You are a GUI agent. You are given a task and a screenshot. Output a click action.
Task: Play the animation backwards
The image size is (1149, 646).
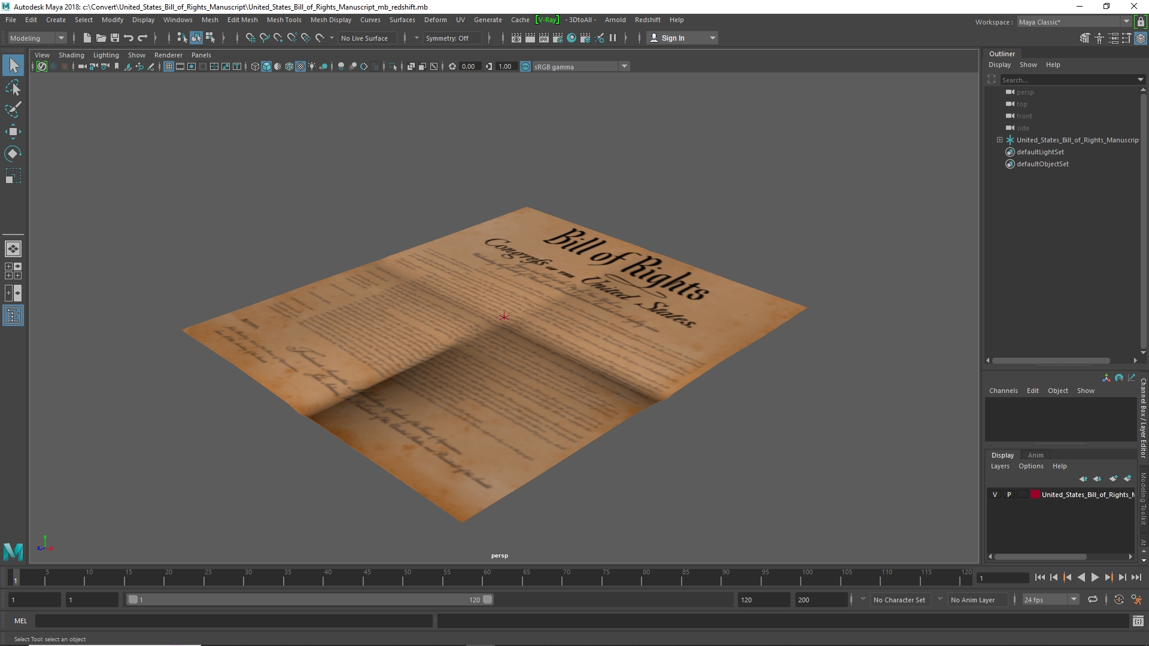[1081, 577]
